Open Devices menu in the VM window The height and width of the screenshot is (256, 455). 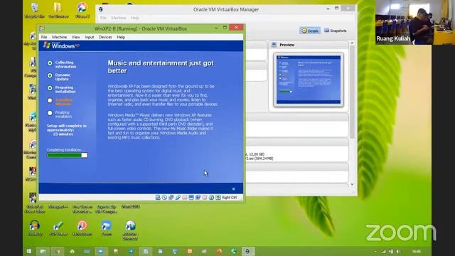[105, 37]
